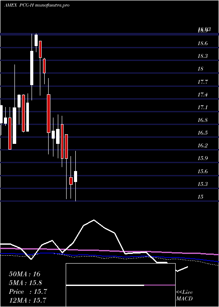Click the 17.7 price axis label
219x307 pixels.
click(202, 82)
